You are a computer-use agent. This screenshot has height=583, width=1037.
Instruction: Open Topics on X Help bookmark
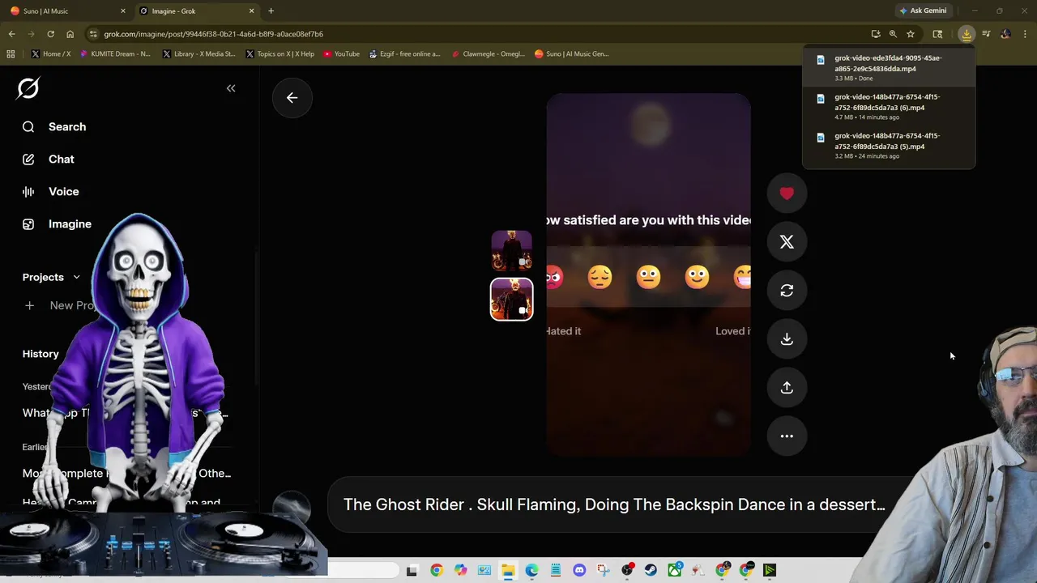[280, 53]
